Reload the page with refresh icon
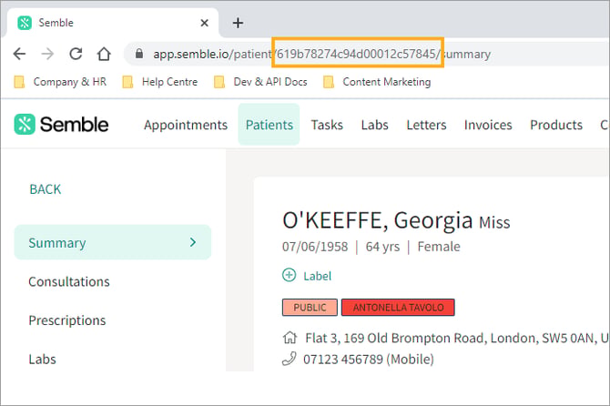 76,54
